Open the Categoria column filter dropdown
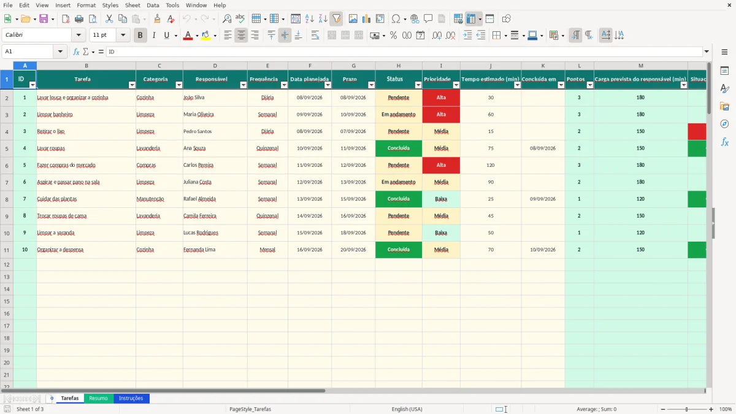 [179, 85]
